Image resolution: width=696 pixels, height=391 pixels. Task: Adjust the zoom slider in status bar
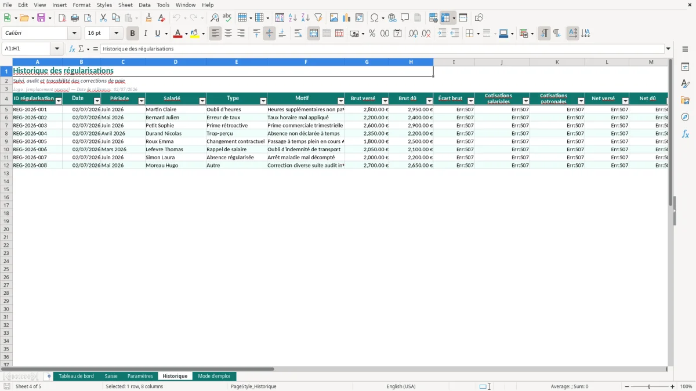click(649, 386)
